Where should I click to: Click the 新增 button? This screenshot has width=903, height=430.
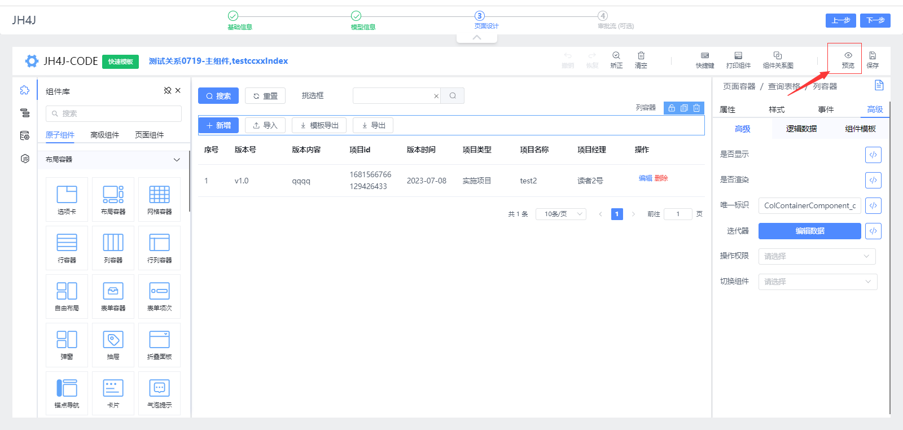218,125
